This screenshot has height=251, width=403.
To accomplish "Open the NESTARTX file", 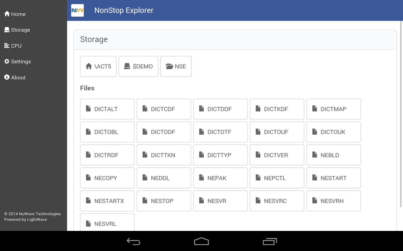I will (x=107, y=201).
